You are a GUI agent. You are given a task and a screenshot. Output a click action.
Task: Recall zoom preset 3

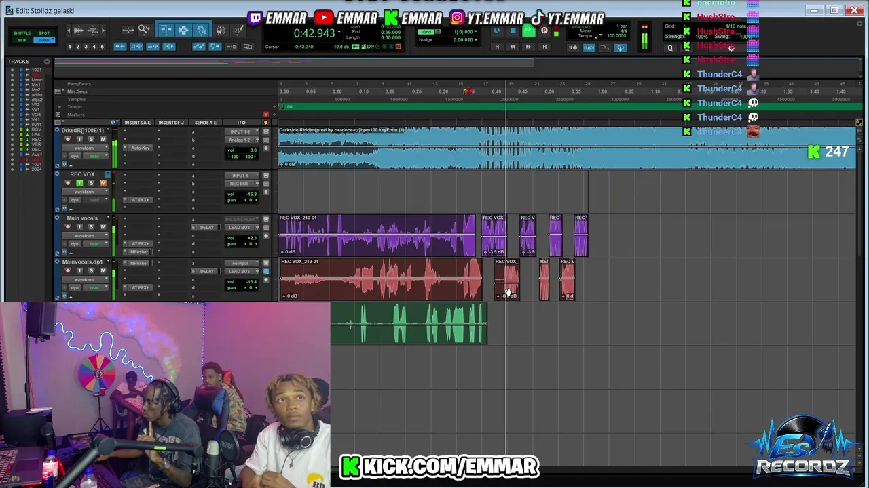86,47
